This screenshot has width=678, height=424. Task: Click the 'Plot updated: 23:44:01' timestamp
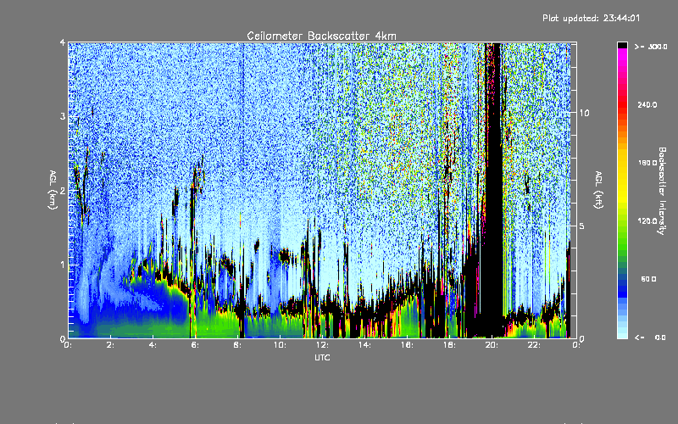coord(591,18)
